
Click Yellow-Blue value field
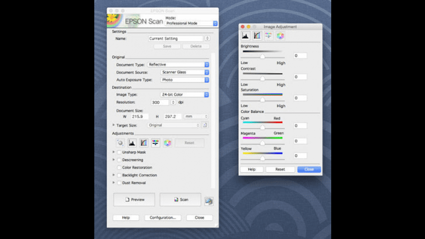(x=300, y=156)
